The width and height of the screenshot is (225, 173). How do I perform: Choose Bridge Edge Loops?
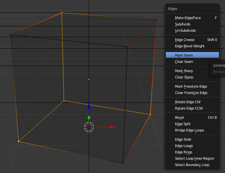[x=192, y=130]
